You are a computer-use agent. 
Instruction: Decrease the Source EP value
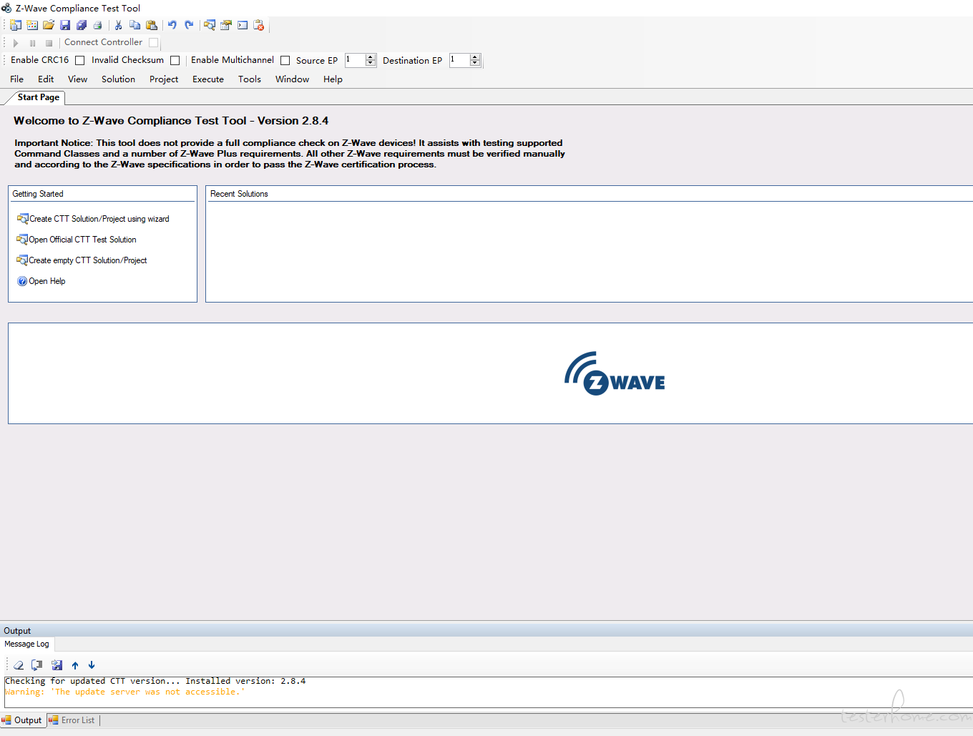371,64
